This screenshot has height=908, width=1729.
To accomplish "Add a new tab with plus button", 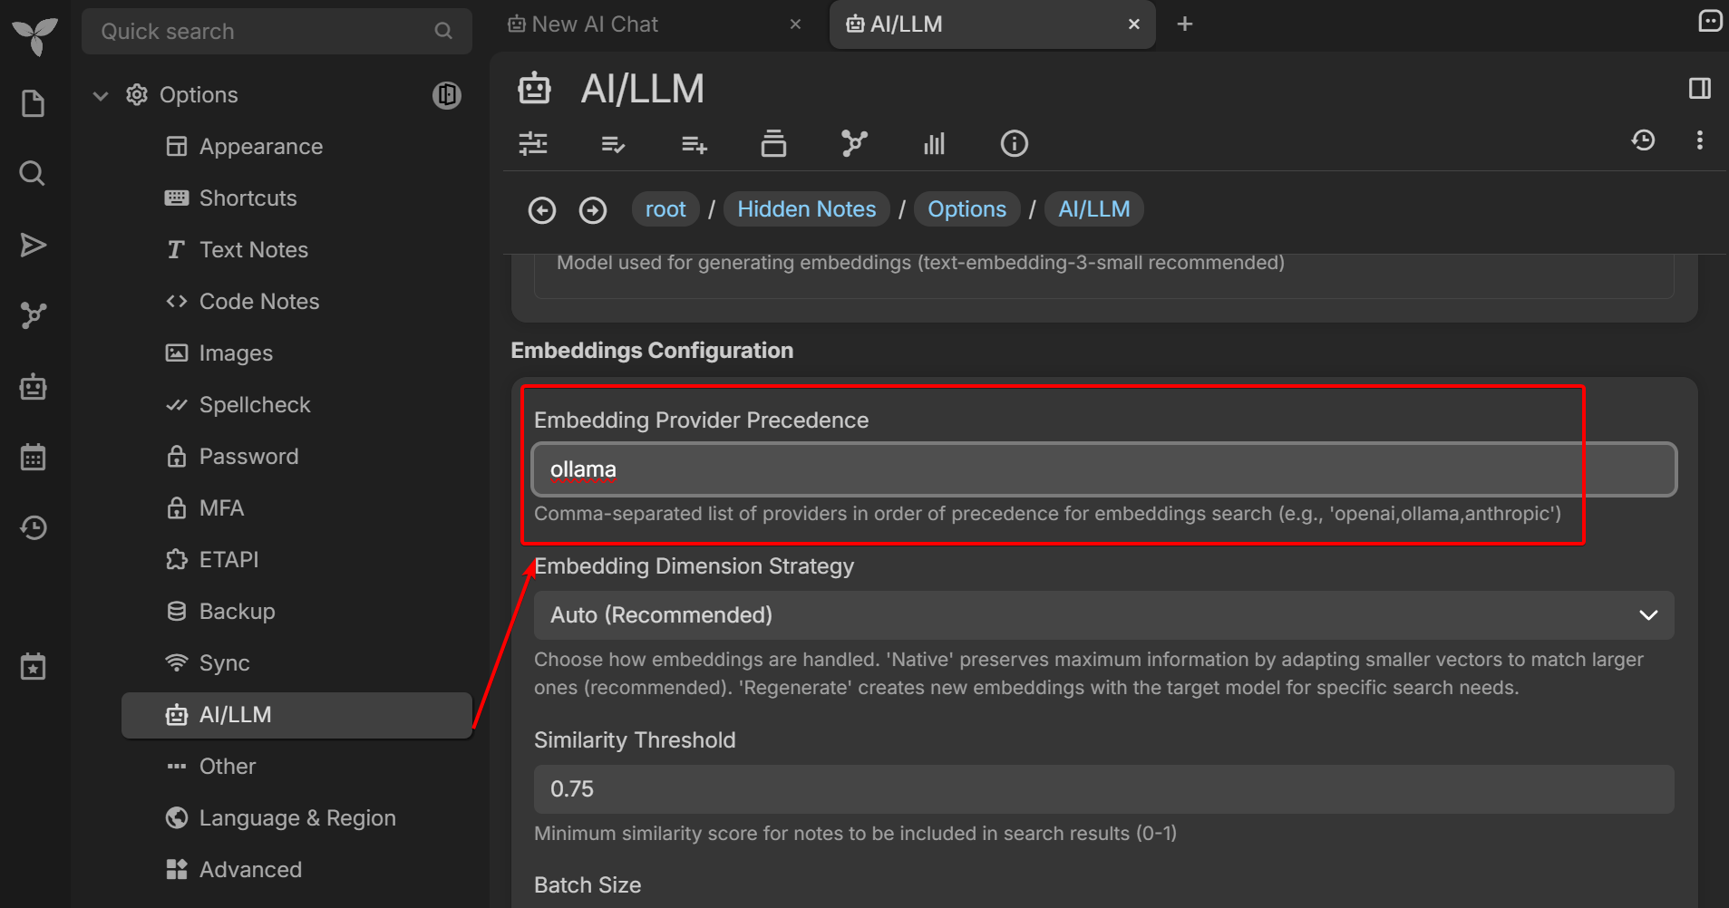I will (x=1184, y=24).
